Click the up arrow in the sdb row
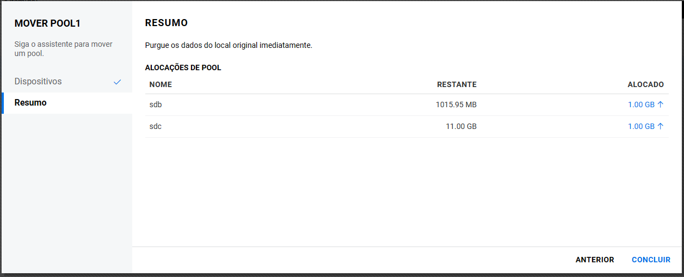Image resolution: width=684 pixels, height=277 pixels. [661, 104]
